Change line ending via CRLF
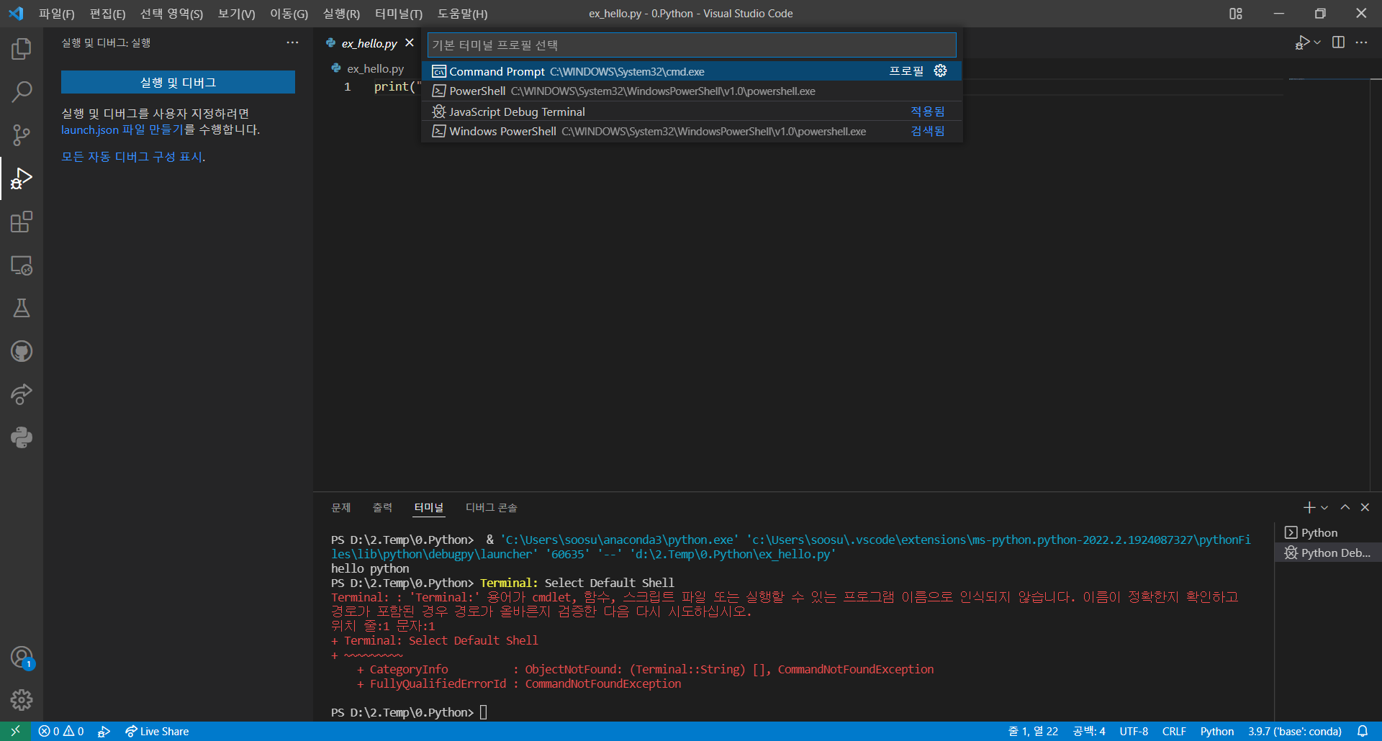 click(1174, 731)
